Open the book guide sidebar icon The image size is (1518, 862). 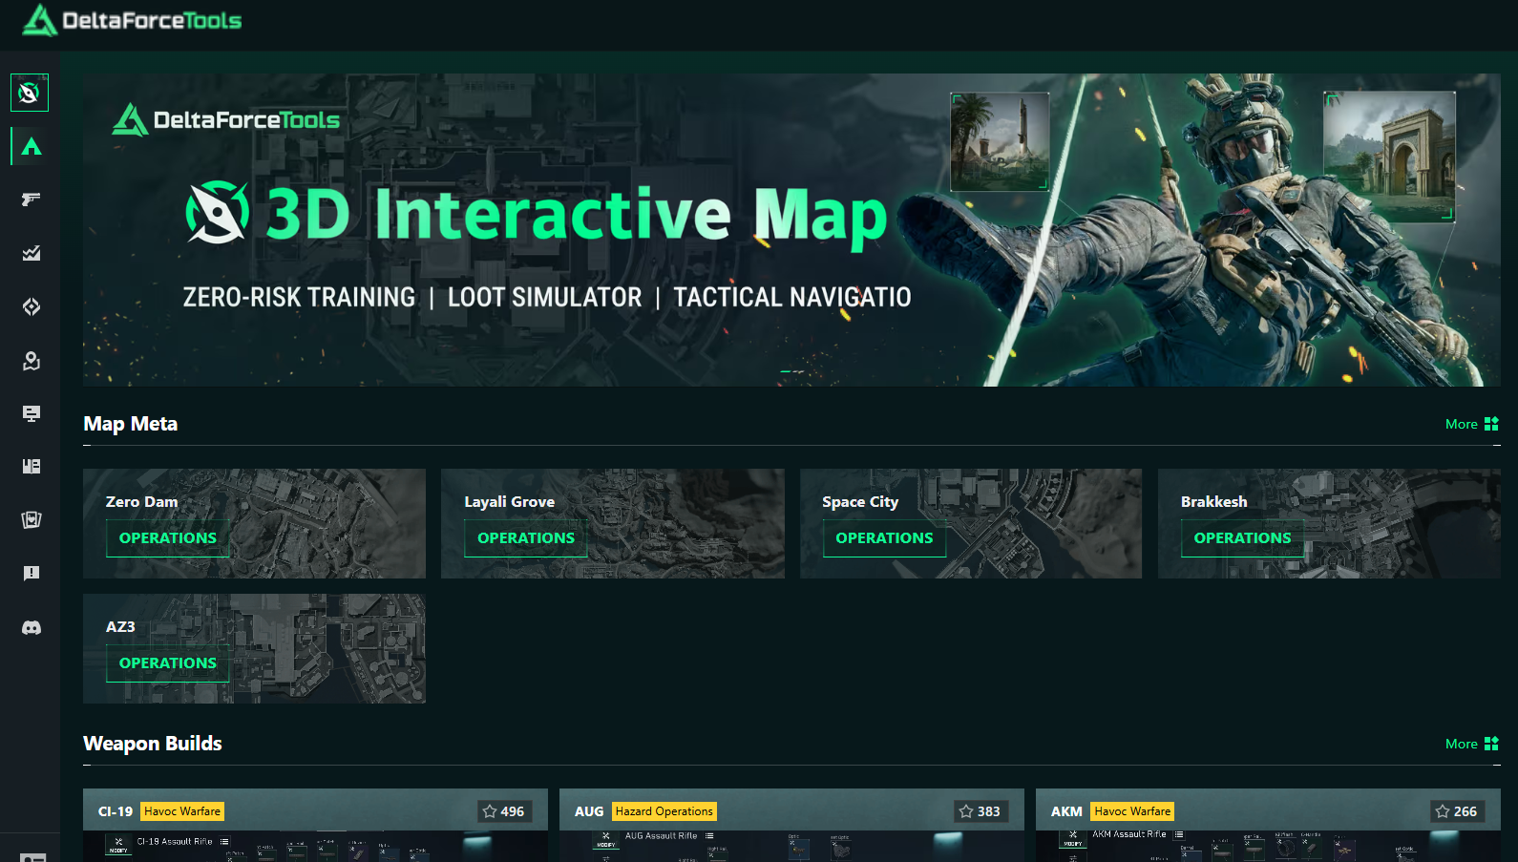tap(31, 467)
